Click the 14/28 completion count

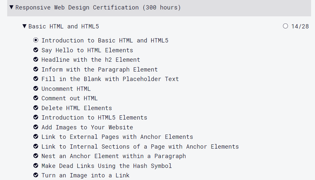click(x=300, y=26)
